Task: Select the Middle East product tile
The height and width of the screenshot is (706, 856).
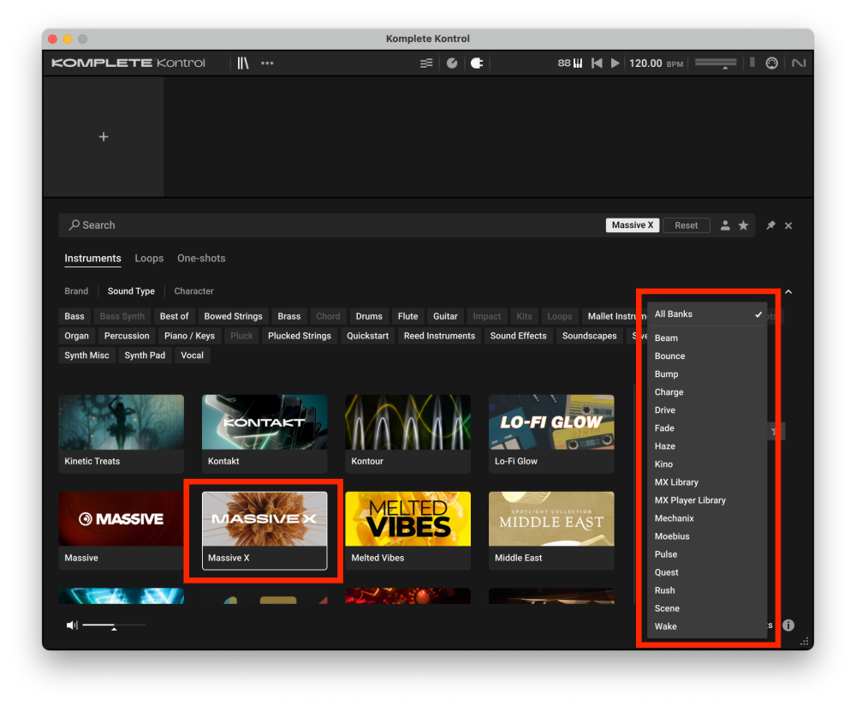Action: coord(551,530)
